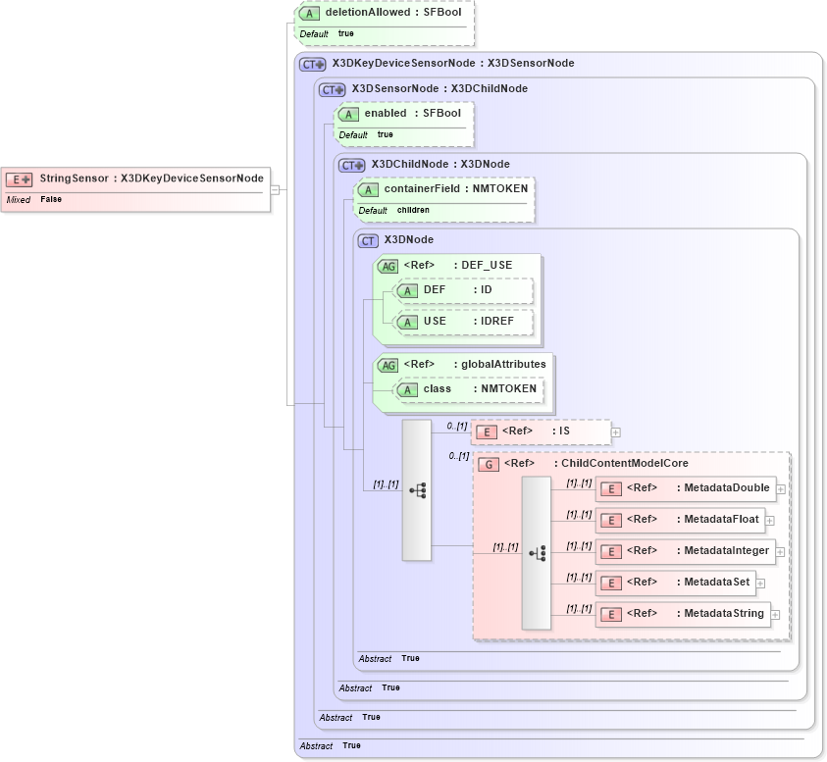Select the MetadataFloat reference label
The height and width of the screenshot is (762, 827).
(x=693, y=519)
